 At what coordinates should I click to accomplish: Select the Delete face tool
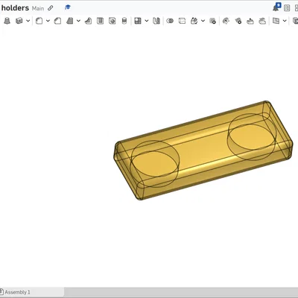(x=238, y=21)
